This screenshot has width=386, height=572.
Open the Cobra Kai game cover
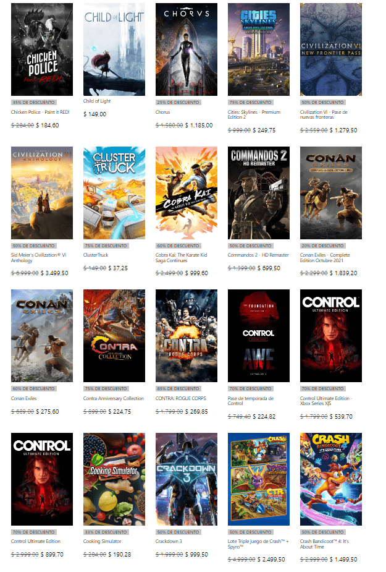187,193
